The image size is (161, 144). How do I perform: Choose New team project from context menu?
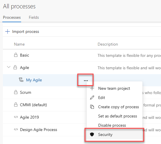click(x=114, y=88)
